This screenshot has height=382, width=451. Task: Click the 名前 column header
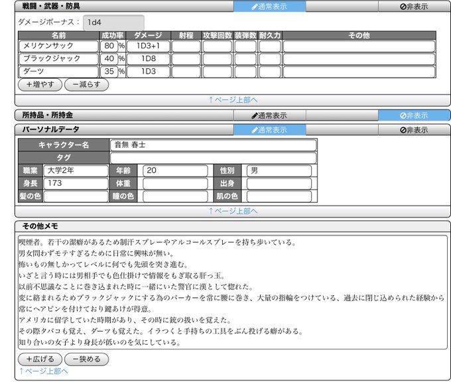point(58,35)
